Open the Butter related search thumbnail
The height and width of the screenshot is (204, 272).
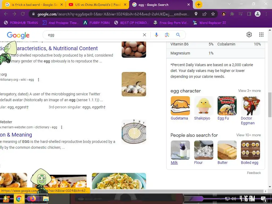point(227,150)
